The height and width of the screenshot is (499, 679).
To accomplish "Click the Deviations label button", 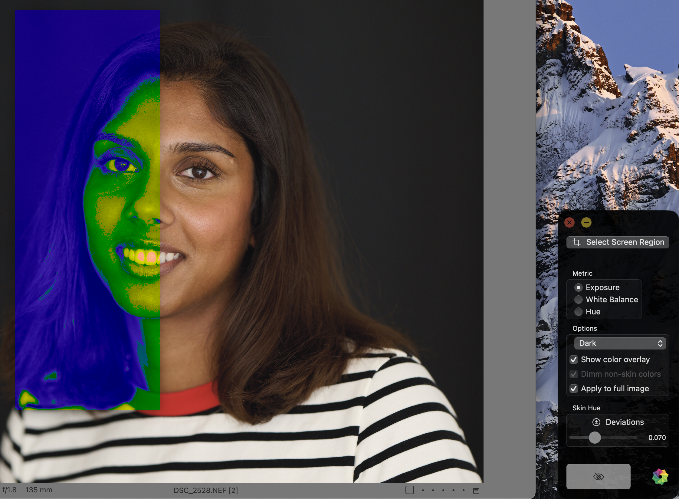I will click(x=625, y=422).
